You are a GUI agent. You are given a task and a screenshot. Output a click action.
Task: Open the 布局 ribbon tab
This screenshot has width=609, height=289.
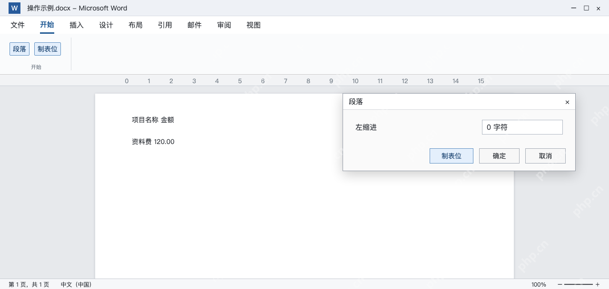[x=136, y=25]
